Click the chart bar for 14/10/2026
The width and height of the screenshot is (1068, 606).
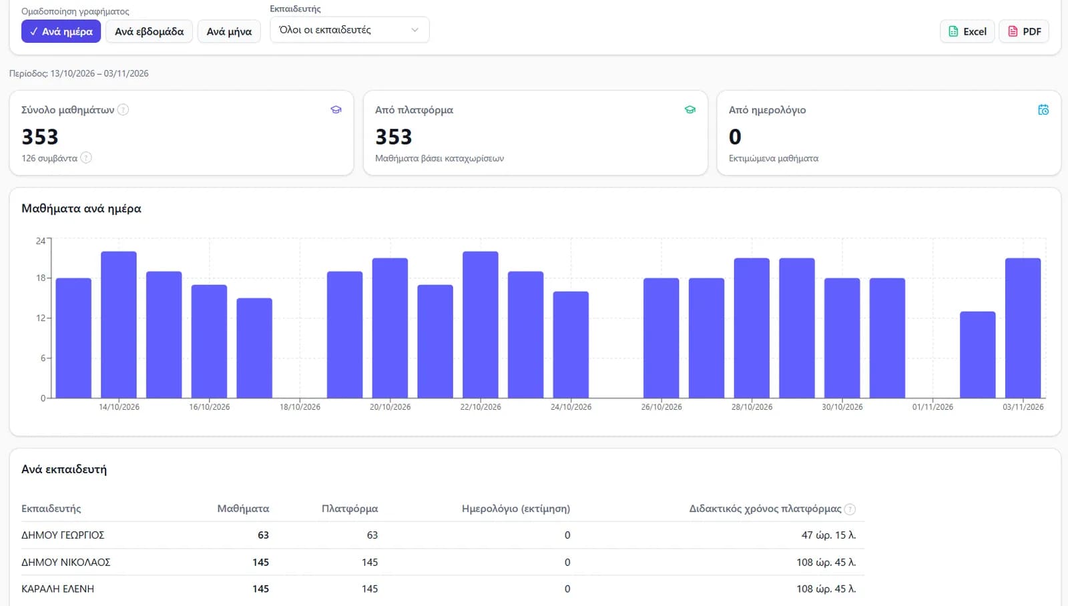[119, 324]
